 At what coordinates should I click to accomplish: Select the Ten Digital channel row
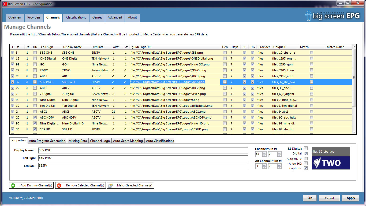tap(181, 106)
